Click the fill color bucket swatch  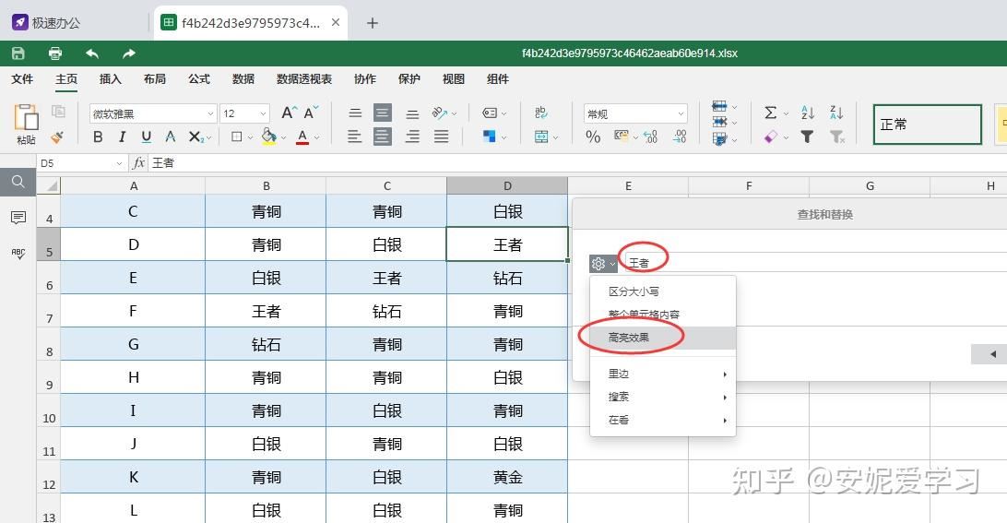click(x=268, y=137)
